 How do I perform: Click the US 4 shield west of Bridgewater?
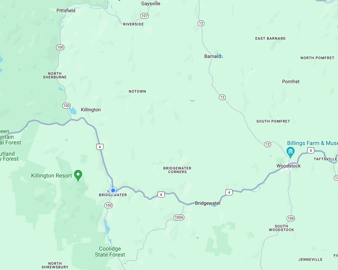(161, 194)
